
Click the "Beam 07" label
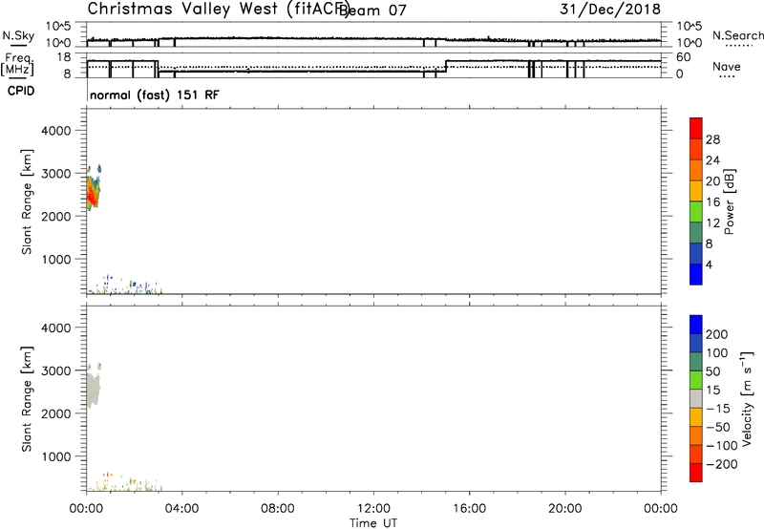[373, 10]
